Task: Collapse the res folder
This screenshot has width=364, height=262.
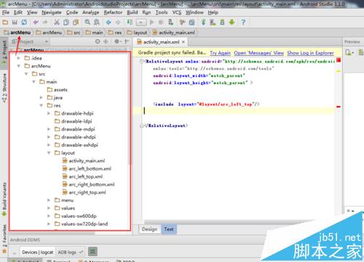Action: coord(41,105)
